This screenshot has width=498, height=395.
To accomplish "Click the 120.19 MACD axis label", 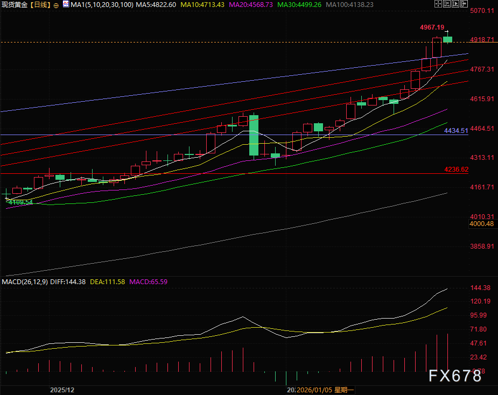I will tap(480, 301).
